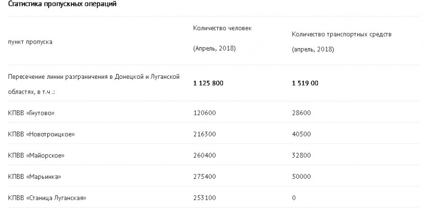Click the КПВВ «Новотроицкое» row label
Screen dimensions: 429x209
pos(42,134)
